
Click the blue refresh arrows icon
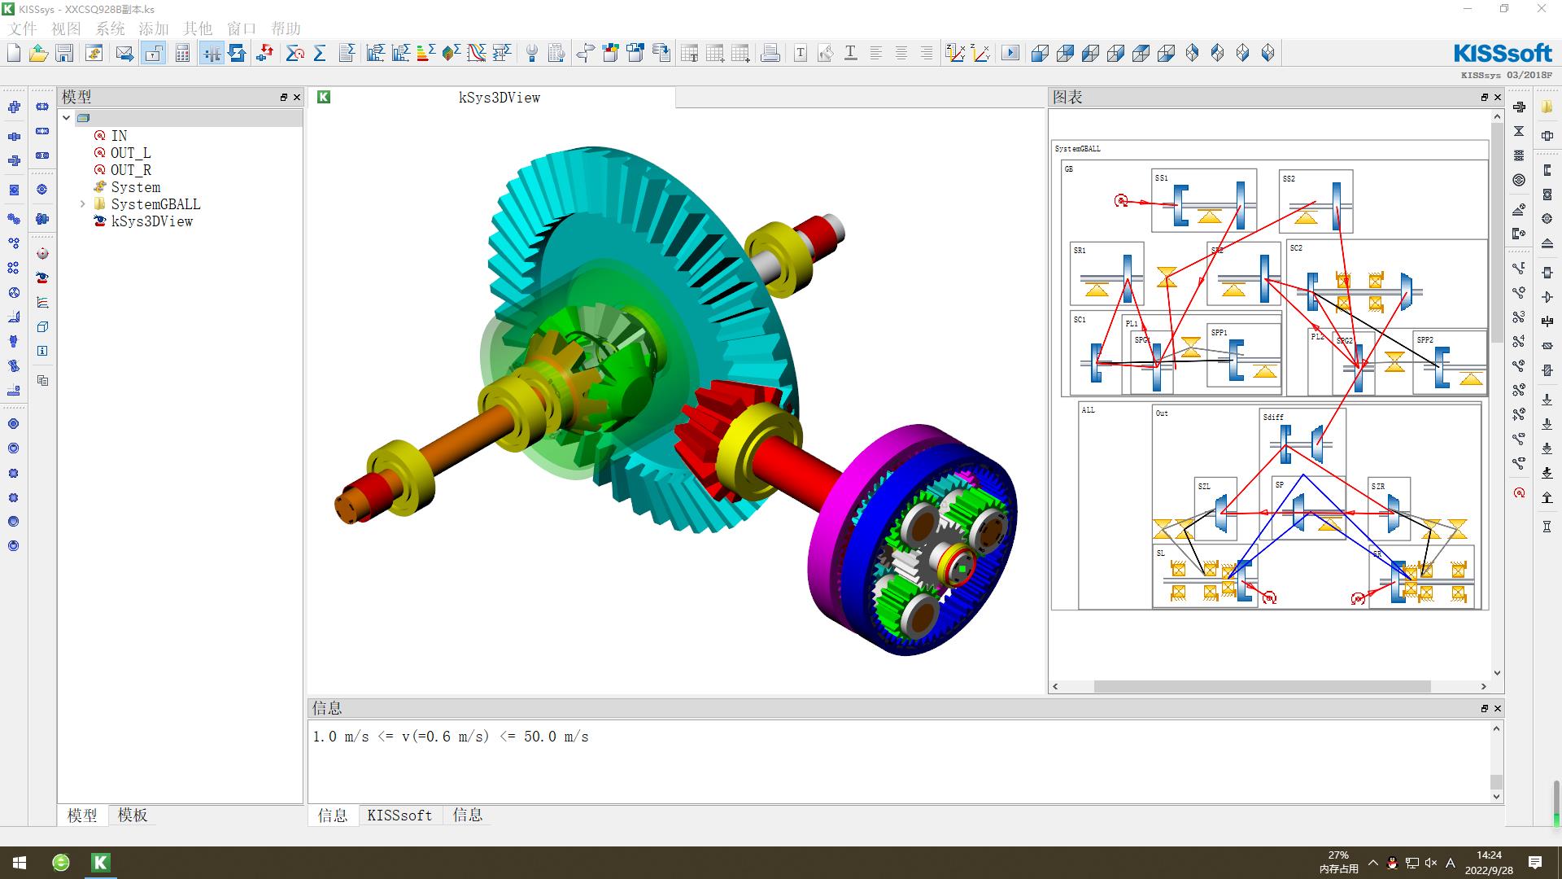pos(238,54)
